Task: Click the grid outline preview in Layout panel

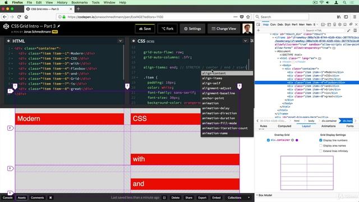Action: (307, 173)
